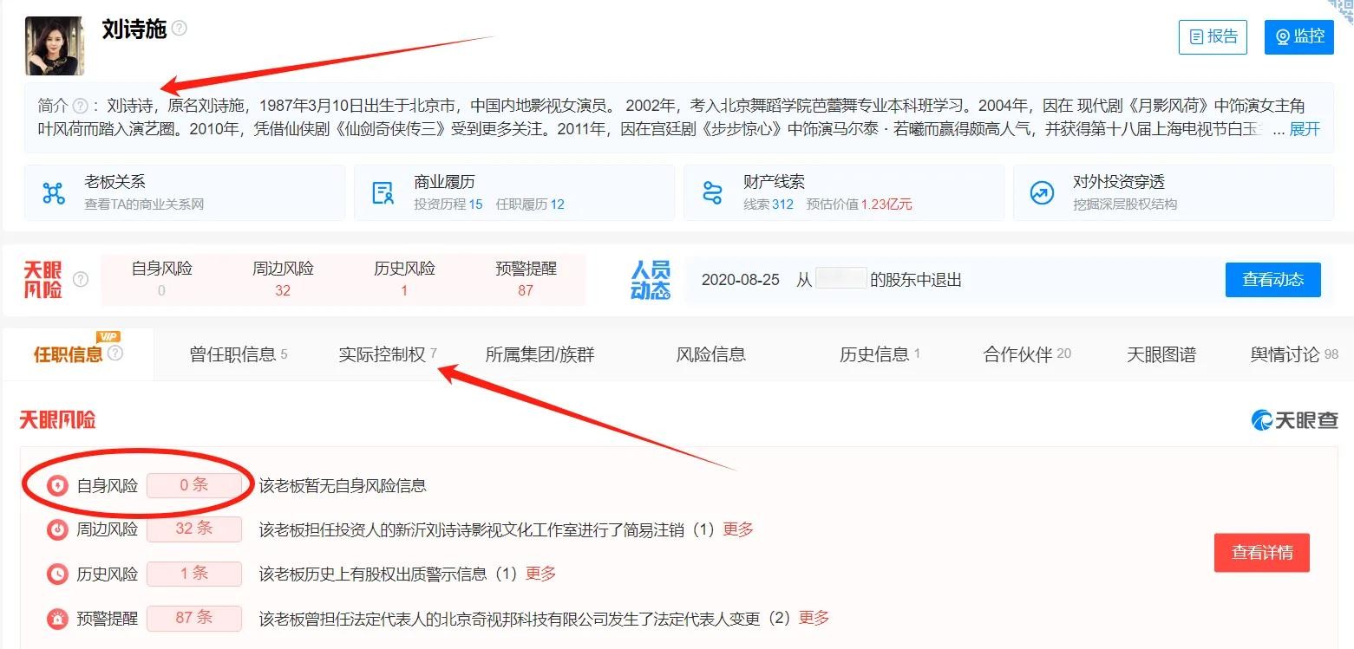The width and height of the screenshot is (1354, 649).
Task: Click the 商业履历 resume icon
Action: pyautogui.click(x=383, y=192)
